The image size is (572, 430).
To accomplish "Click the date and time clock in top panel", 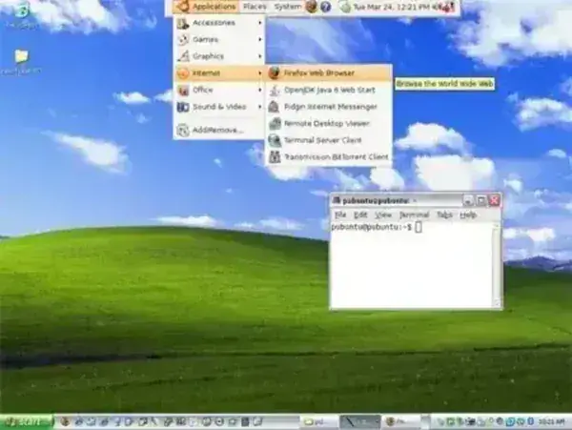I will [392, 7].
